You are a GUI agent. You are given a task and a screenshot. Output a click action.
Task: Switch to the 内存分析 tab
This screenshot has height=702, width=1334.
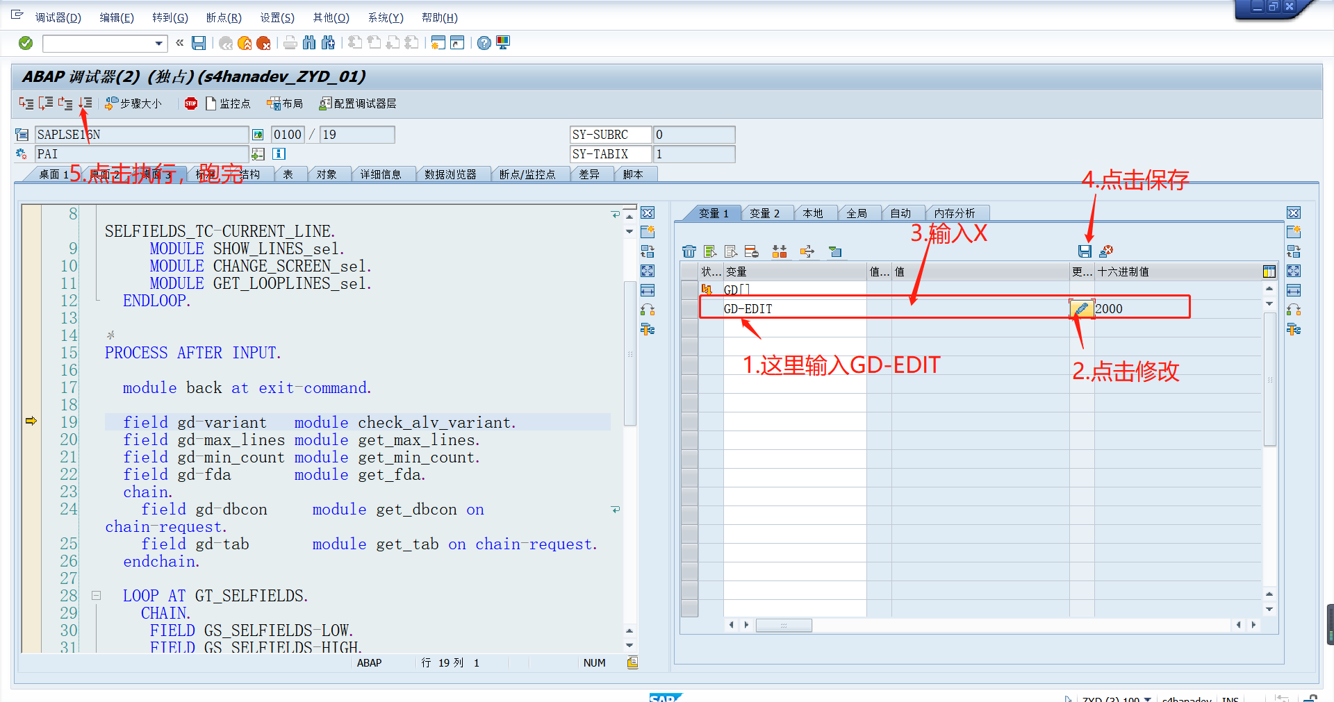point(955,213)
